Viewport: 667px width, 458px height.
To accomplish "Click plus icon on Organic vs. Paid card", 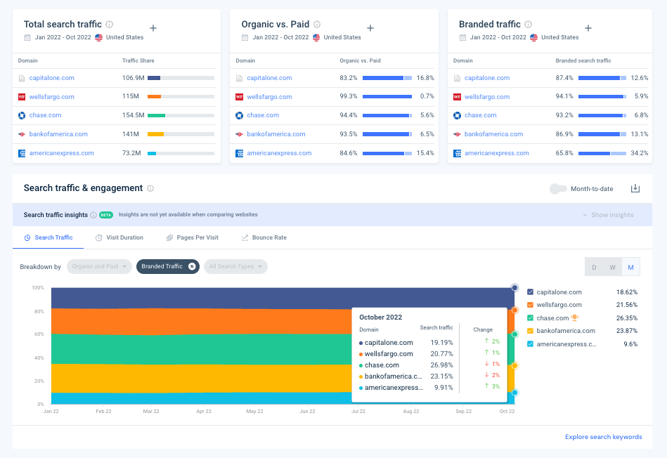I will click(x=370, y=28).
